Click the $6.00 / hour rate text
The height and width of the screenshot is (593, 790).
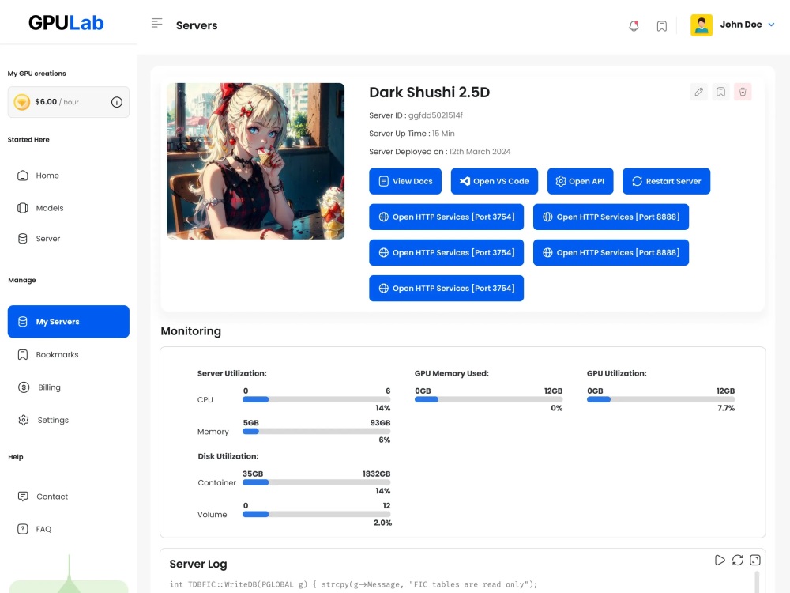point(57,102)
